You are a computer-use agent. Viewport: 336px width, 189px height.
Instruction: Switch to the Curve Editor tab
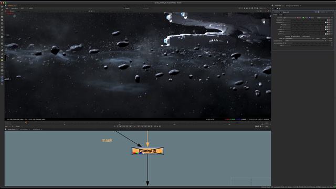[24, 130]
